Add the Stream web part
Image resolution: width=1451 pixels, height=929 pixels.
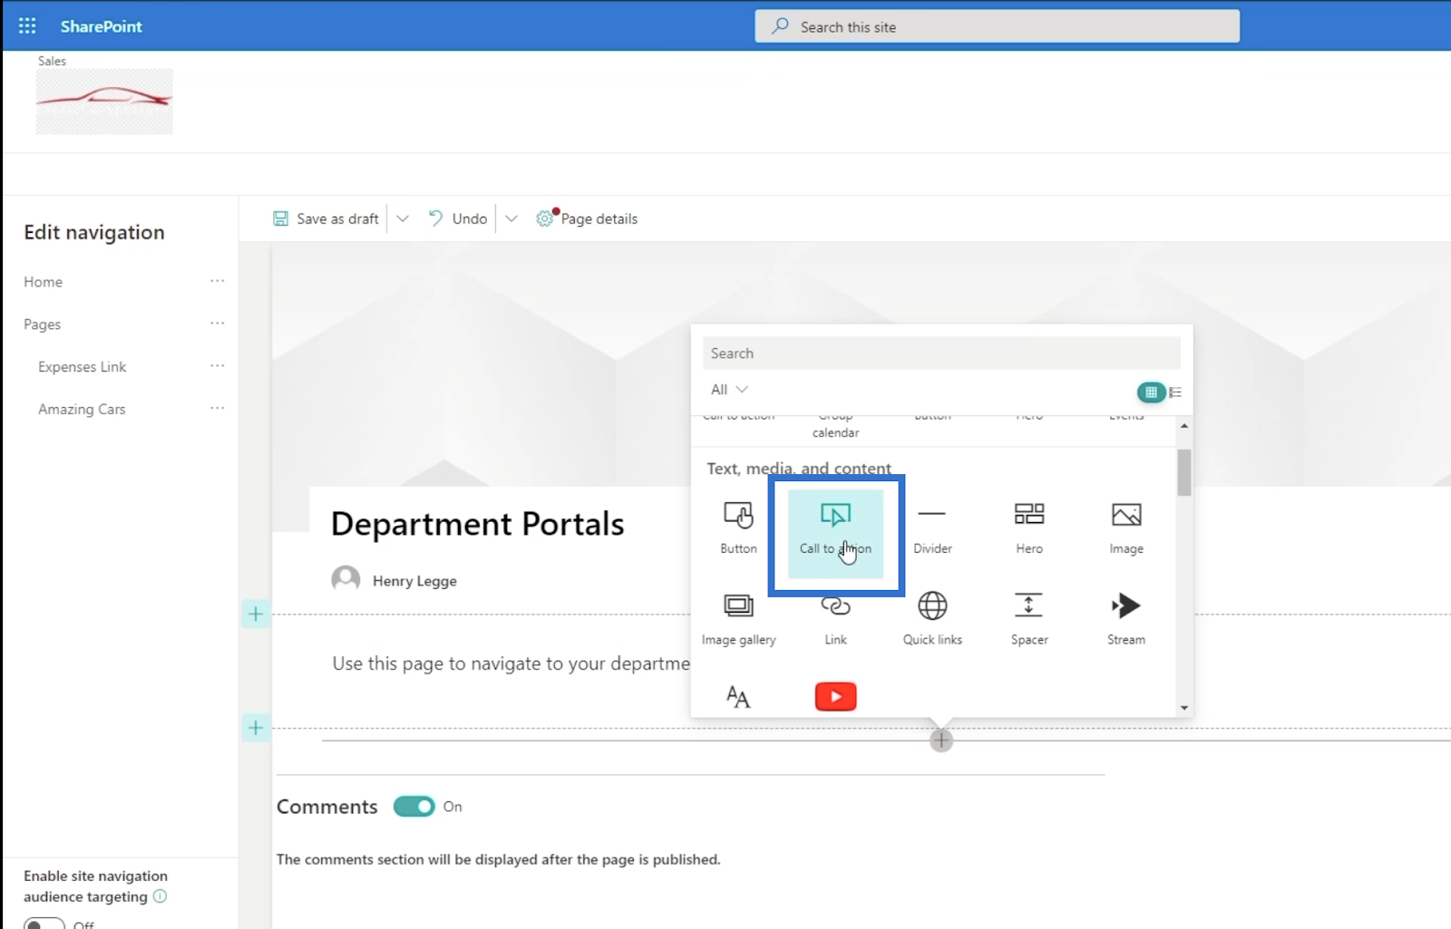[1126, 618]
